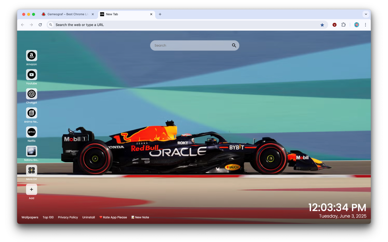Add a new shortcut with the Add button

32,189
